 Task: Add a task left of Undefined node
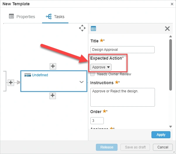click(11, 83)
